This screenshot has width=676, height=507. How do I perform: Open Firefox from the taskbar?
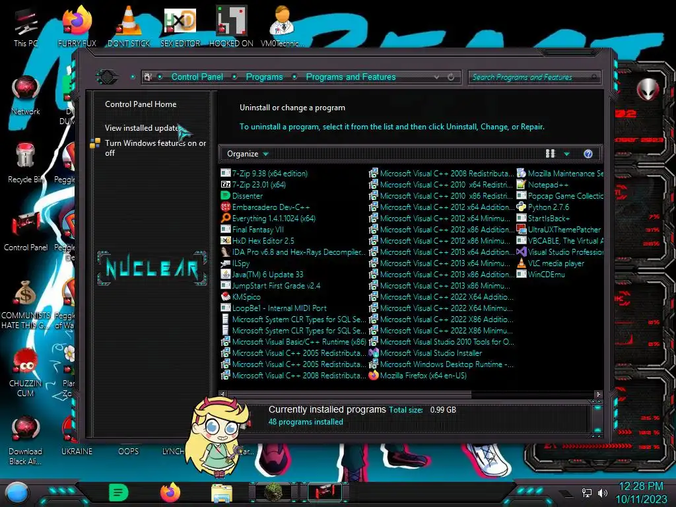coord(170,492)
